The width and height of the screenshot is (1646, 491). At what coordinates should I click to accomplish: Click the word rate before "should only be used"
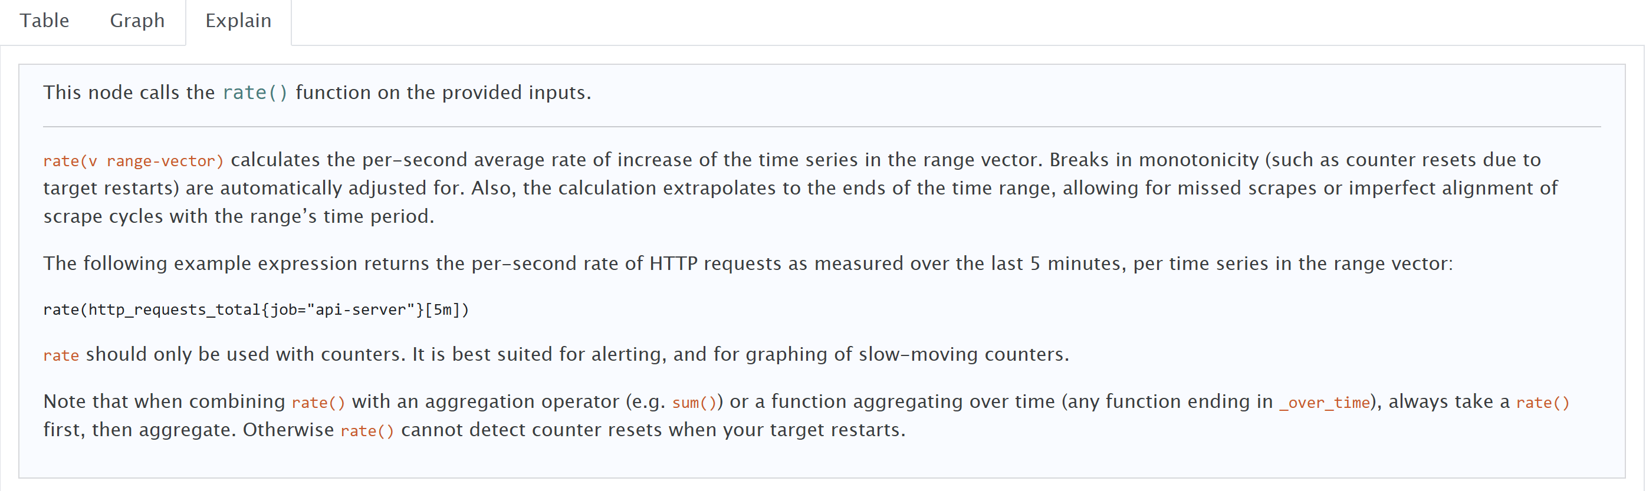pyautogui.click(x=61, y=355)
